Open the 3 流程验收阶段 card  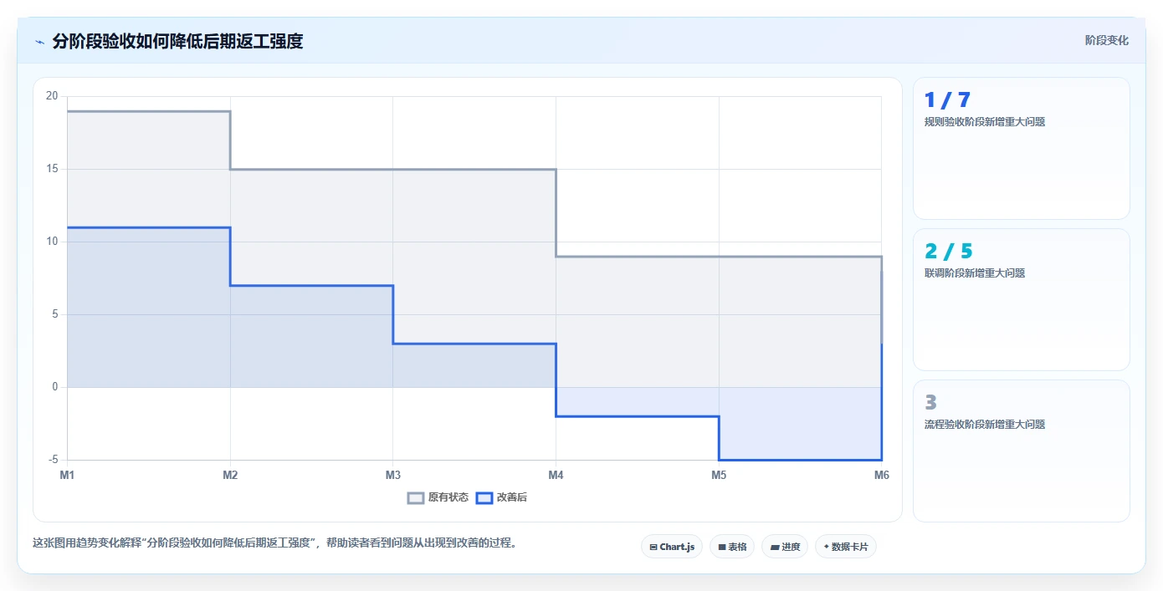[1021, 451]
